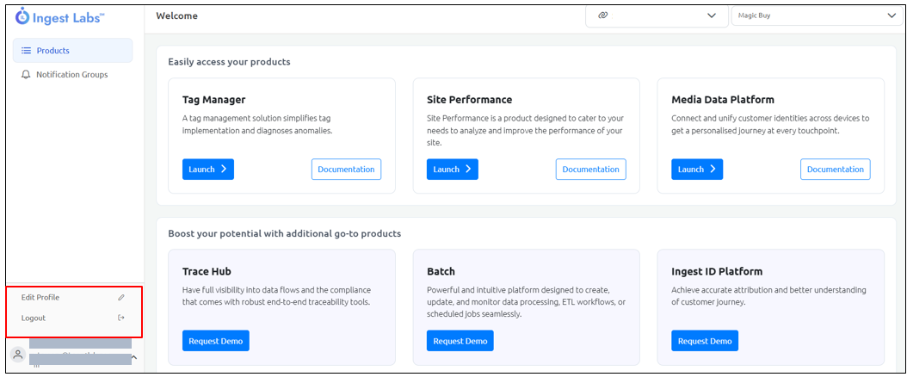This screenshot has width=907, height=377.
Task: Request Demo for Ingest ID Platform
Action: [x=704, y=341]
